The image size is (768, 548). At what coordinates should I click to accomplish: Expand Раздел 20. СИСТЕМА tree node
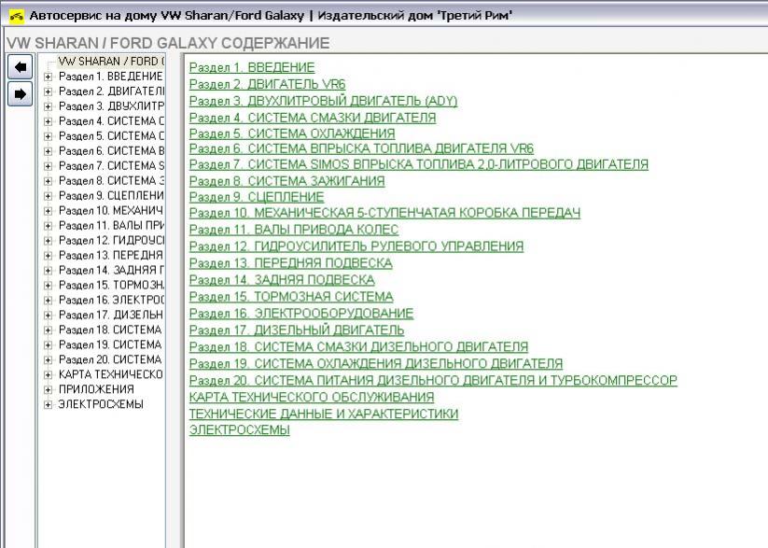coord(48,359)
